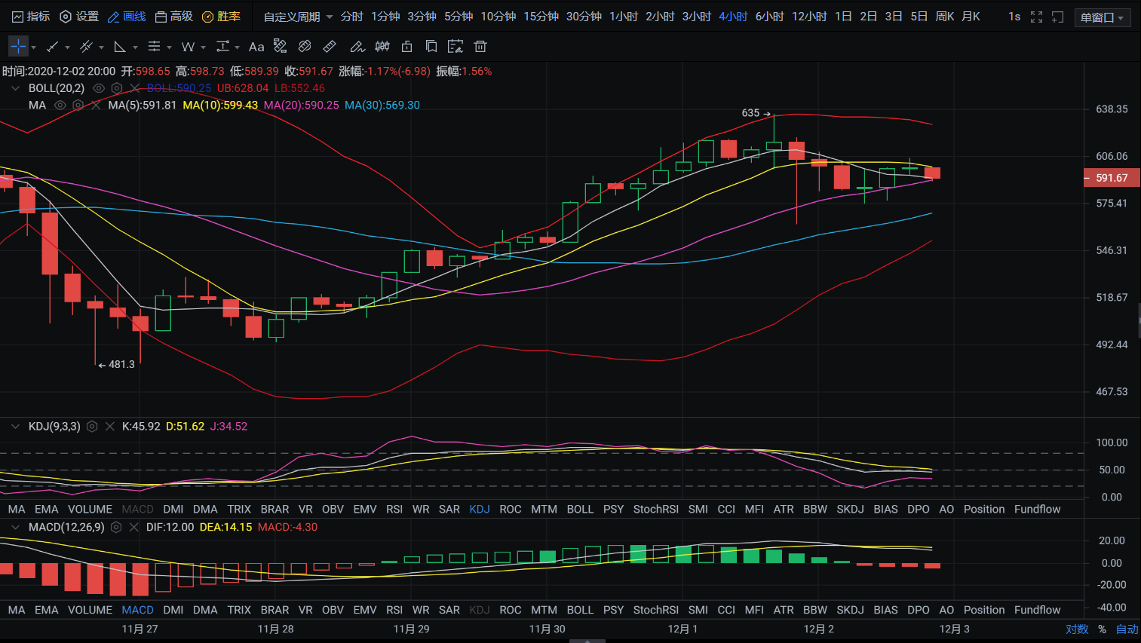This screenshot has height=643, width=1141.
Task: Remove the KDJ indicator with X
Action: click(x=110, y=427)
